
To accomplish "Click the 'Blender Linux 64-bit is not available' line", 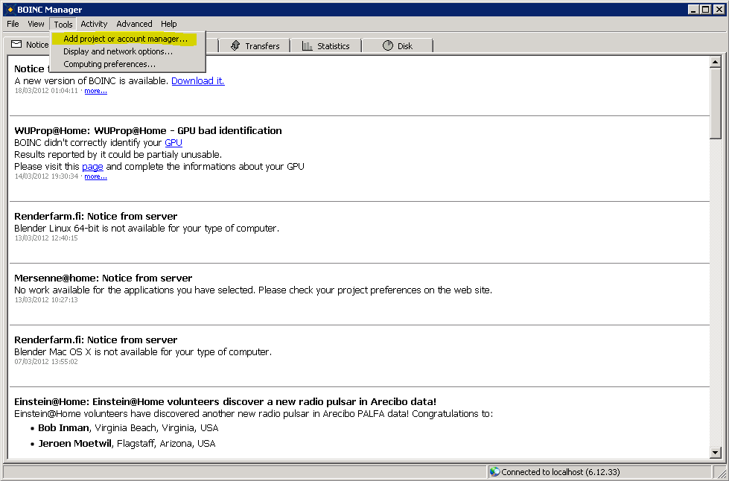I will point(147,228).
